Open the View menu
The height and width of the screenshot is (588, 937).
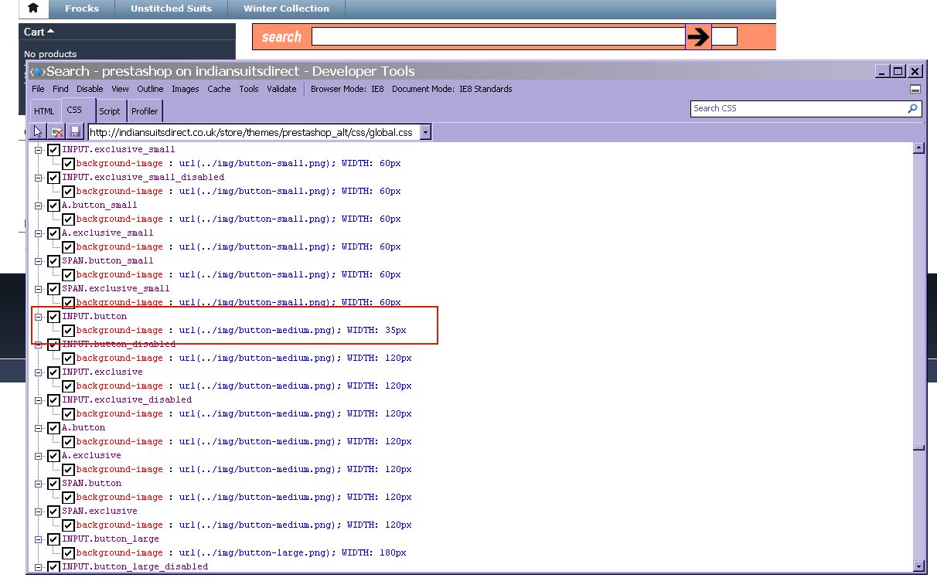point(120,89)
